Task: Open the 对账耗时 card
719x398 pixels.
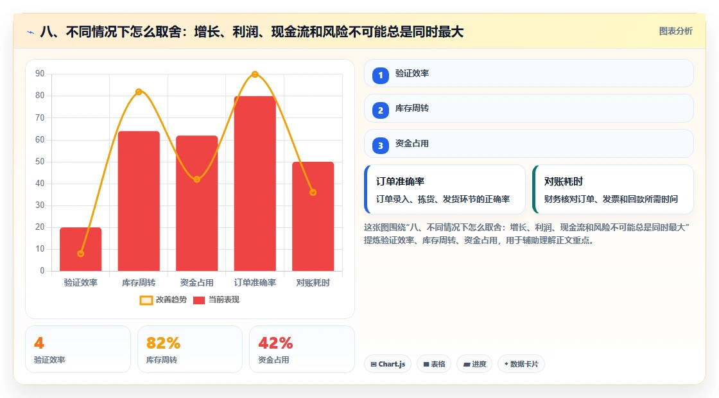Action: [x=613, y=189]
